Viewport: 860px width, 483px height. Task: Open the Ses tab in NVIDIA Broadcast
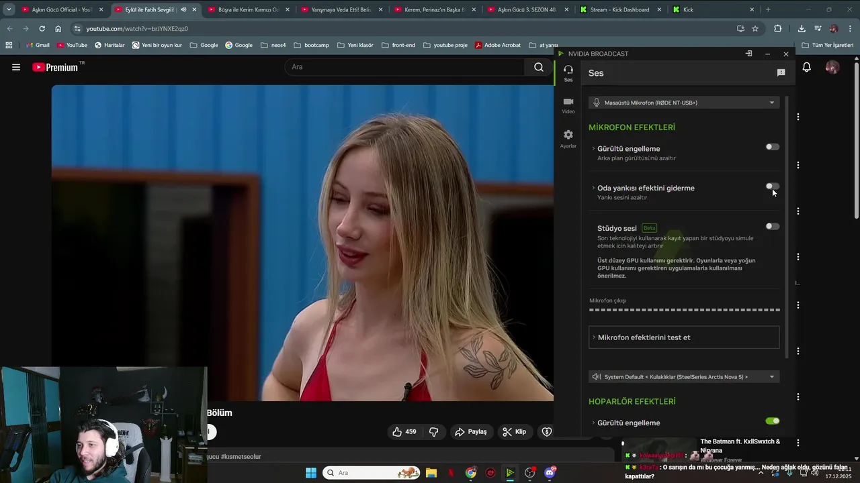point(568,73)
